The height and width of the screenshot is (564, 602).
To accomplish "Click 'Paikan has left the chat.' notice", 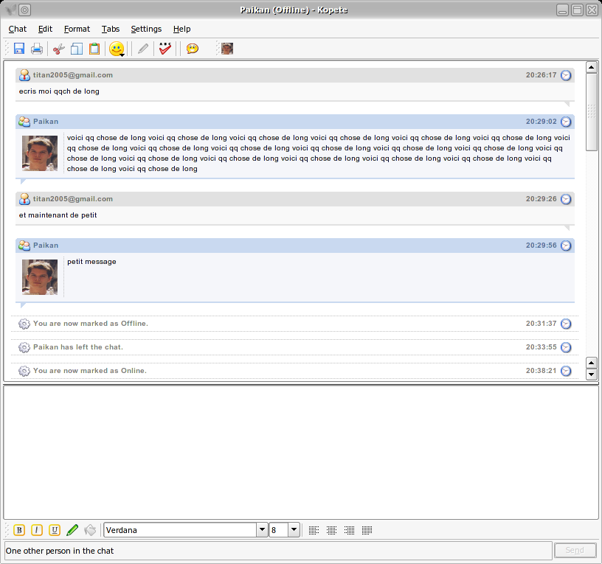I will coord(78,347).
